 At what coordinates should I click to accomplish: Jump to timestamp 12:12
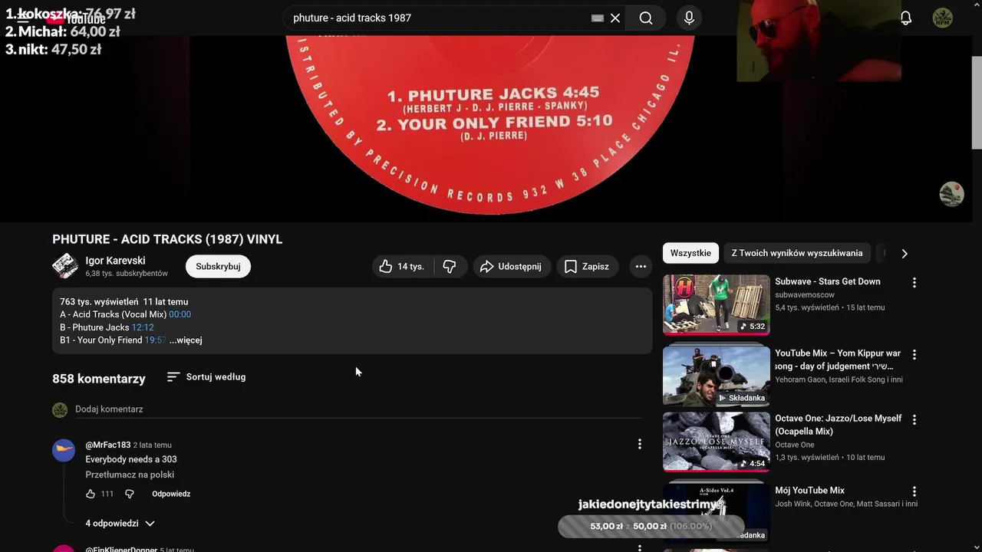pos(143,327)
